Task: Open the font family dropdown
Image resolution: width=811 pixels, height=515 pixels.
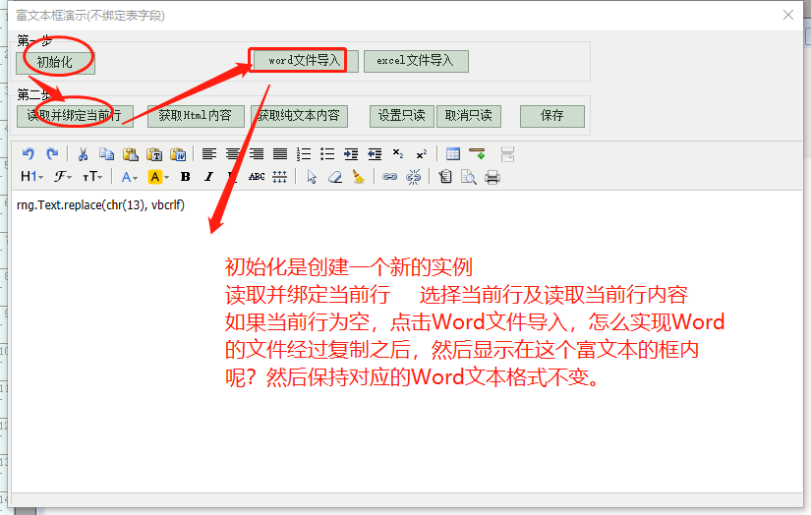Action: click(x=63, y=177)
